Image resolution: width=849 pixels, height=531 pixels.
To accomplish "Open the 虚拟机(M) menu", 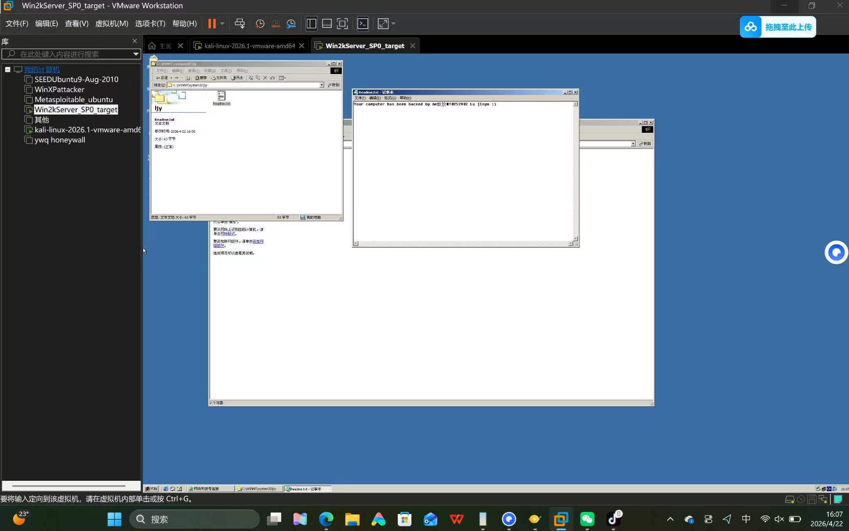I will pos(111,24).
